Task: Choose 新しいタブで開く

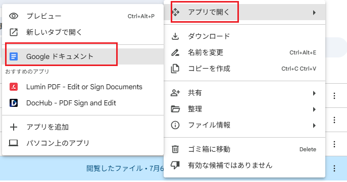Action: point(83,32)
